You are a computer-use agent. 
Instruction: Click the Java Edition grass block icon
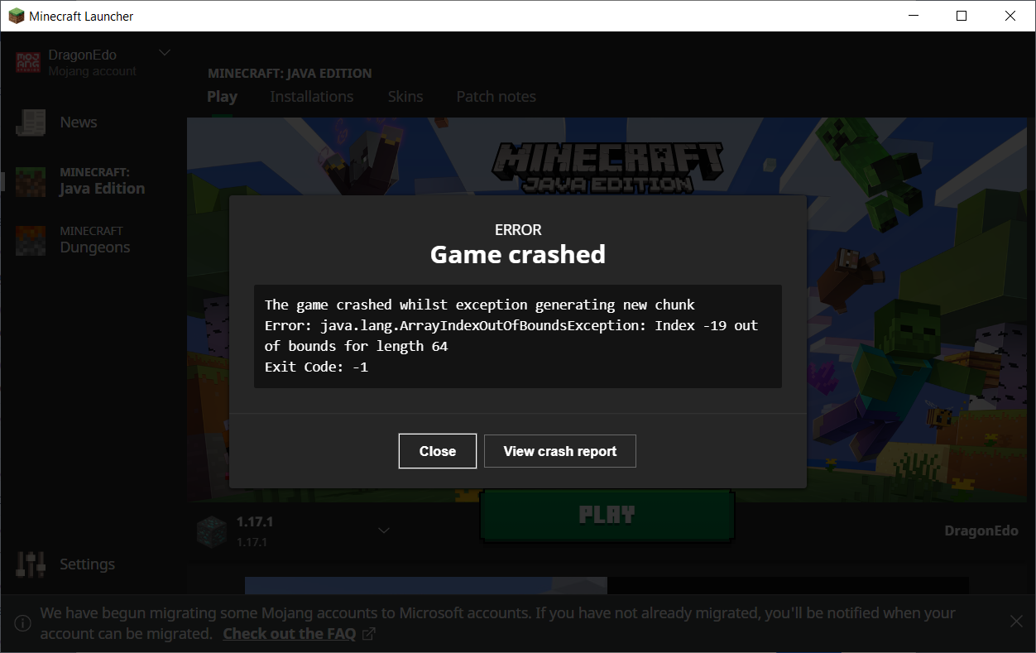click(x=31, y=181)
